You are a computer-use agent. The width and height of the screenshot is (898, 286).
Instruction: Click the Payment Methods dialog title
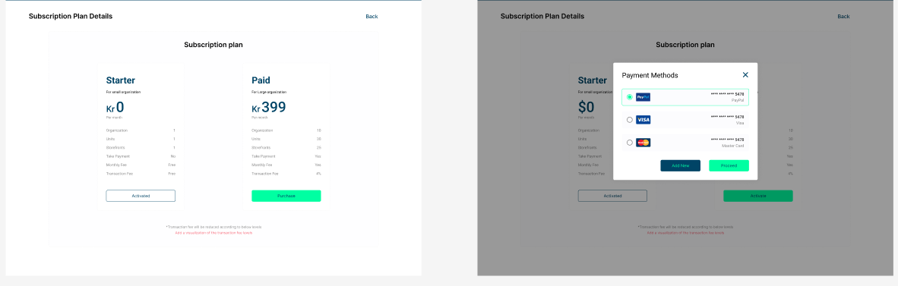point(650,75)
